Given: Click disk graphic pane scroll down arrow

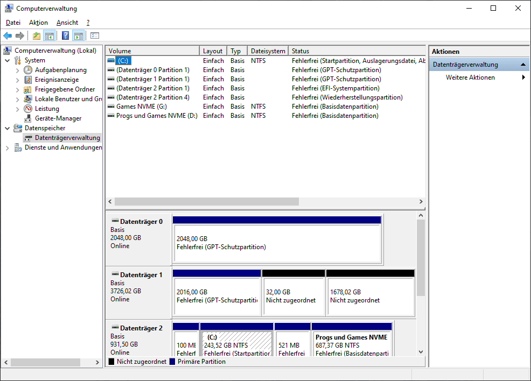Looking at the screenshot, I should coord(421,352).
